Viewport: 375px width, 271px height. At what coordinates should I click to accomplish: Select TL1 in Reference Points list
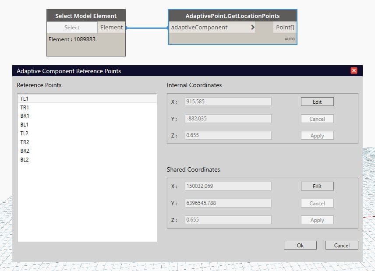pos(25,99)
